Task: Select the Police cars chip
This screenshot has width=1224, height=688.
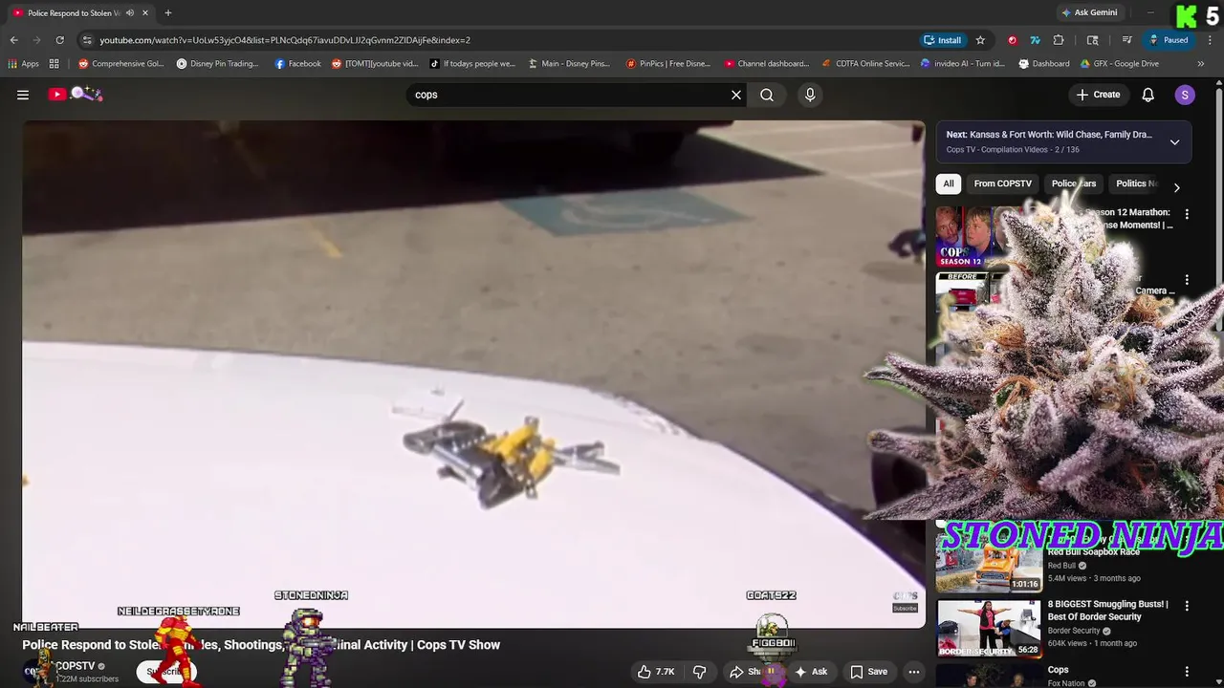Action: (x=1074, y=183)
